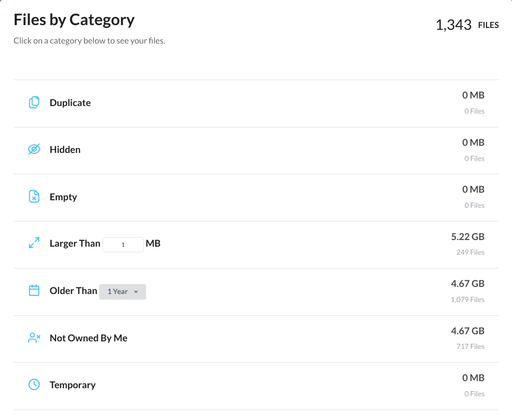This screenshot has height=419, width=512.
Task: Click the dropdown arrow next to 1 Year
Action: [136, 292]
